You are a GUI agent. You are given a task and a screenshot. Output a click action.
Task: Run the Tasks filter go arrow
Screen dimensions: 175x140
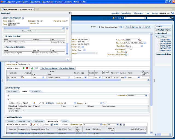pyautogui.click(x=105, y=103)
